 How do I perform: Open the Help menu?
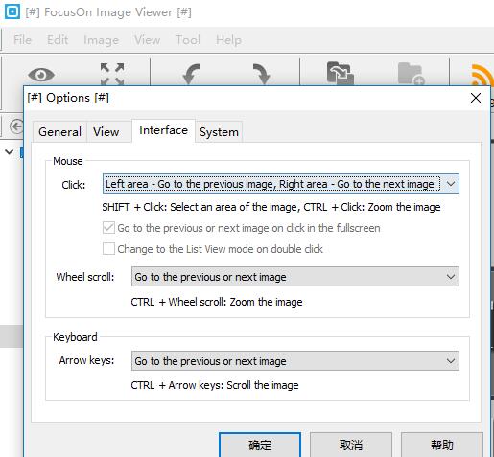(228, 40)
